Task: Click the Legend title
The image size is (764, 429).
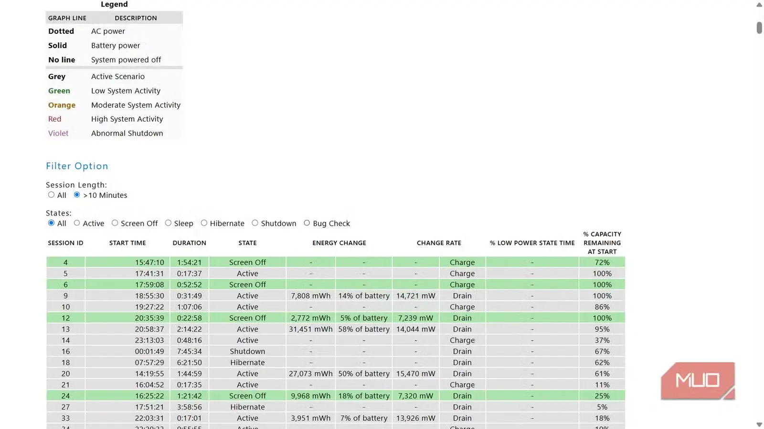Action: pyautogui.click(x=114, y=4)
